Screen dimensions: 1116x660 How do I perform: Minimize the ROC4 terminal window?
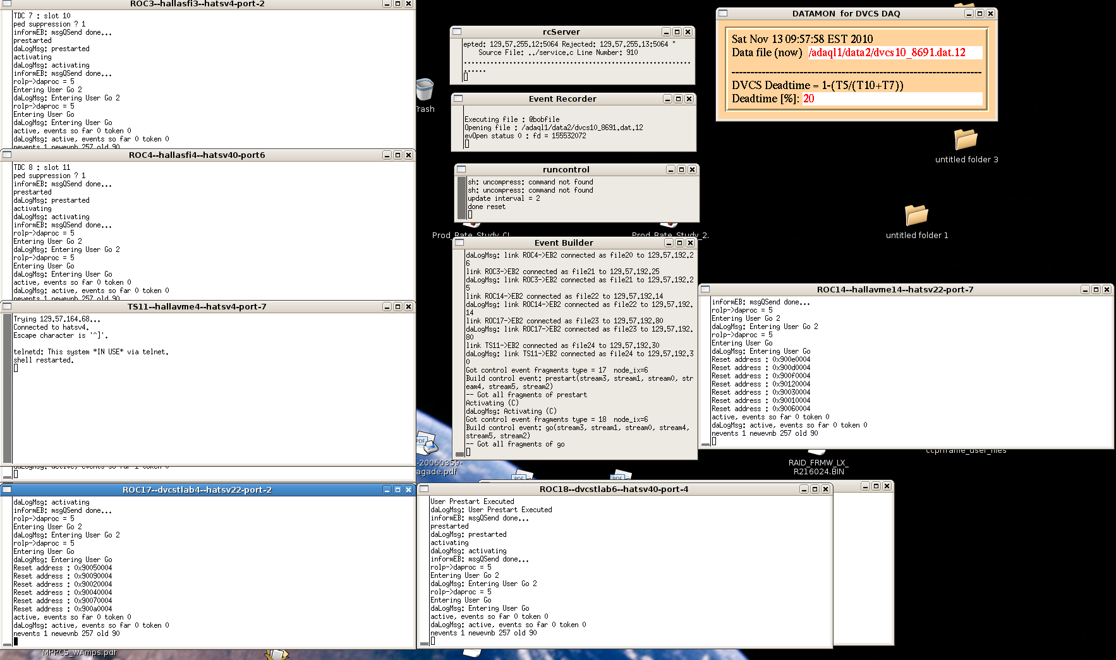(387, 155)
